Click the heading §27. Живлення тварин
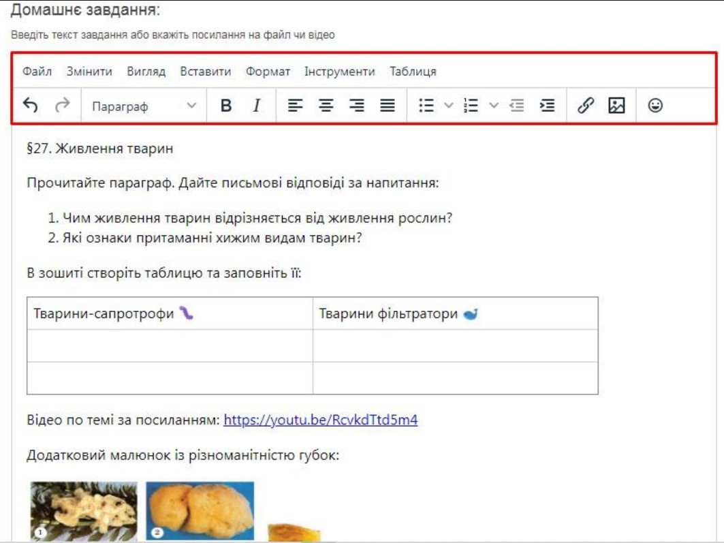The width and height of the screenshot is (724, 543). tap(100, 149)
